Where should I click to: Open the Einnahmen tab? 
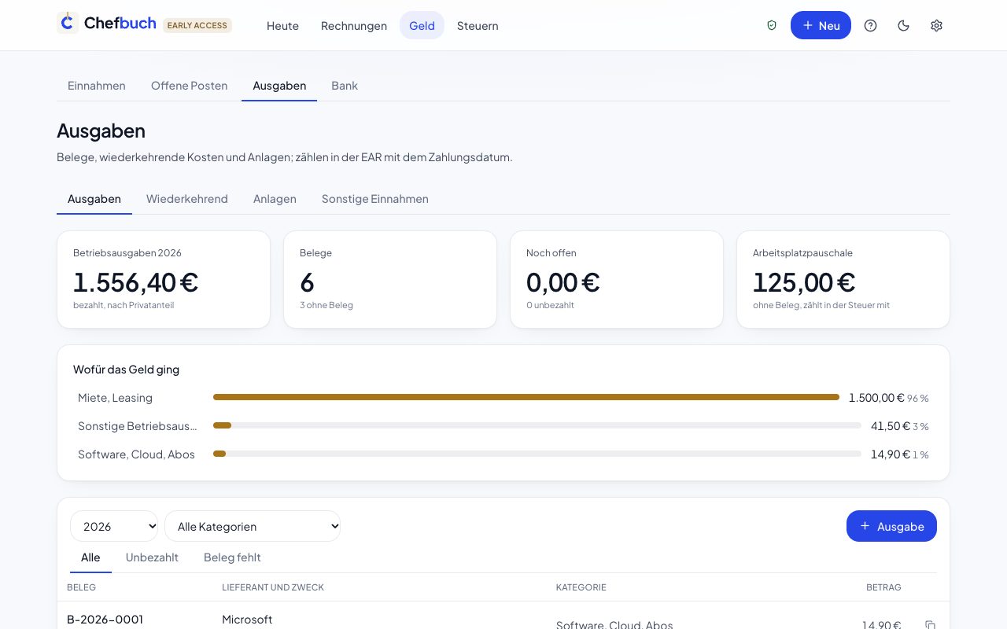97,86
